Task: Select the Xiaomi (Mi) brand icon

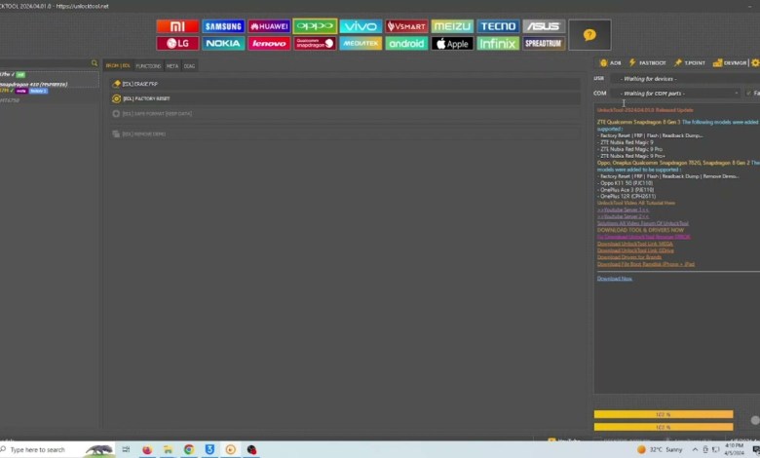Action: 177,26
